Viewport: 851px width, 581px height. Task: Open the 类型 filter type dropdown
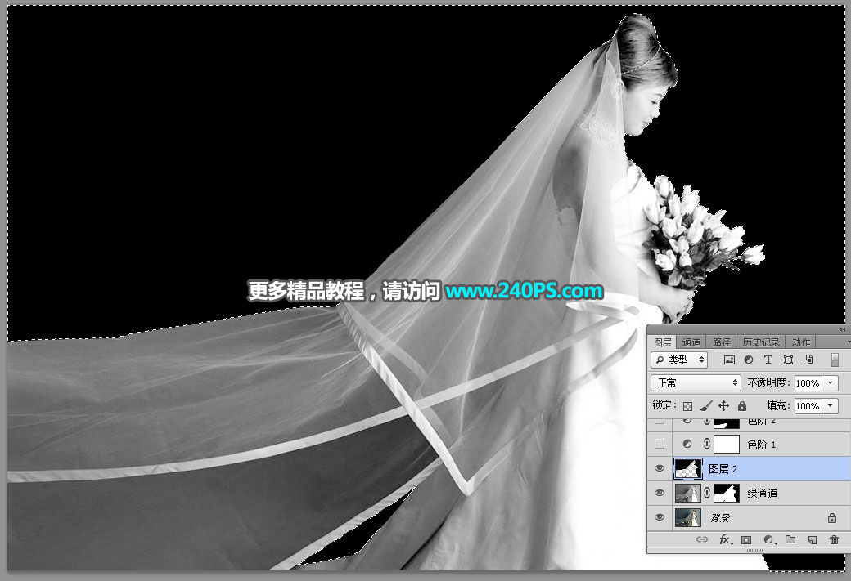679,360
